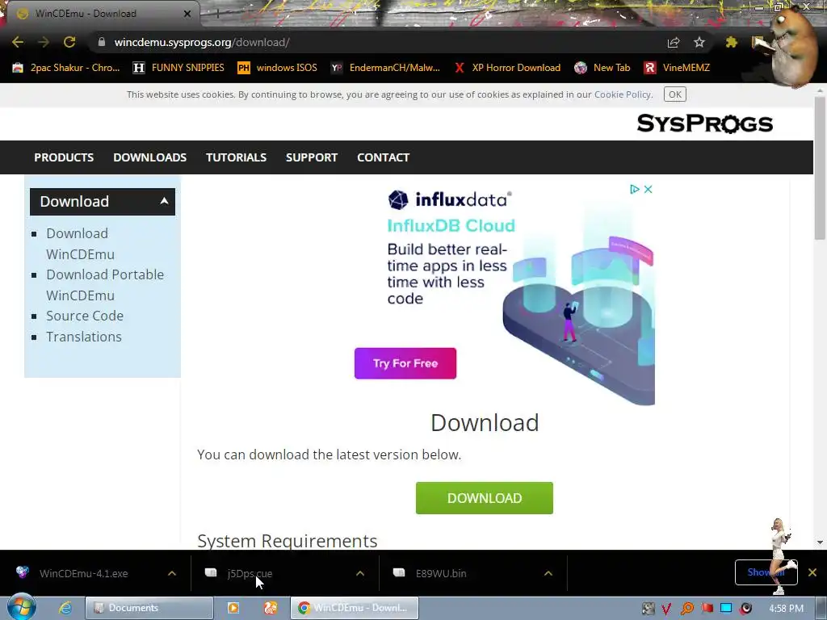
Task: Open the extensions puzzle icon
Action: [731, 42]
